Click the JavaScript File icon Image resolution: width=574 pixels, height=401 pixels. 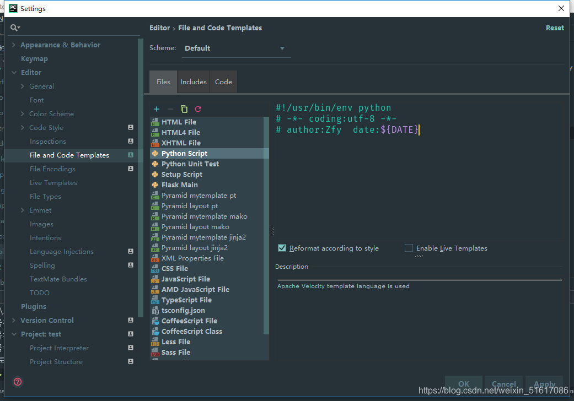[155, 279]
